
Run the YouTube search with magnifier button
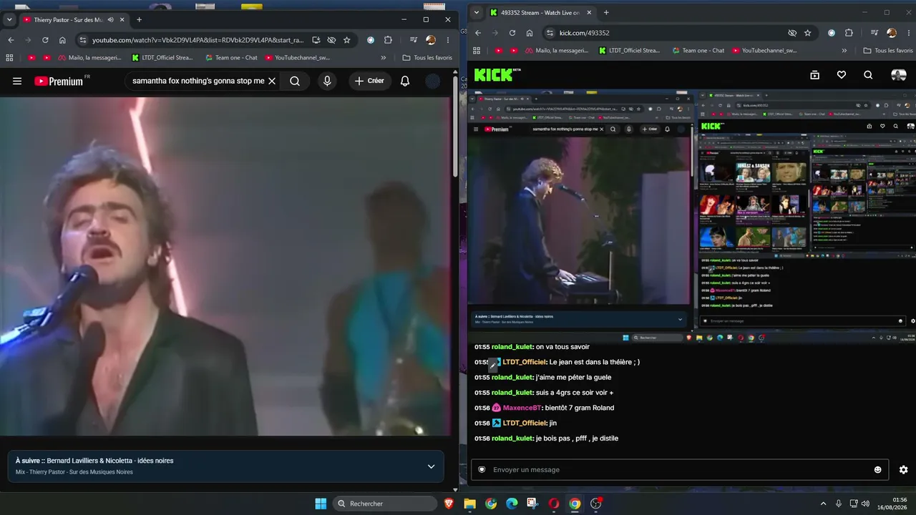295,81
